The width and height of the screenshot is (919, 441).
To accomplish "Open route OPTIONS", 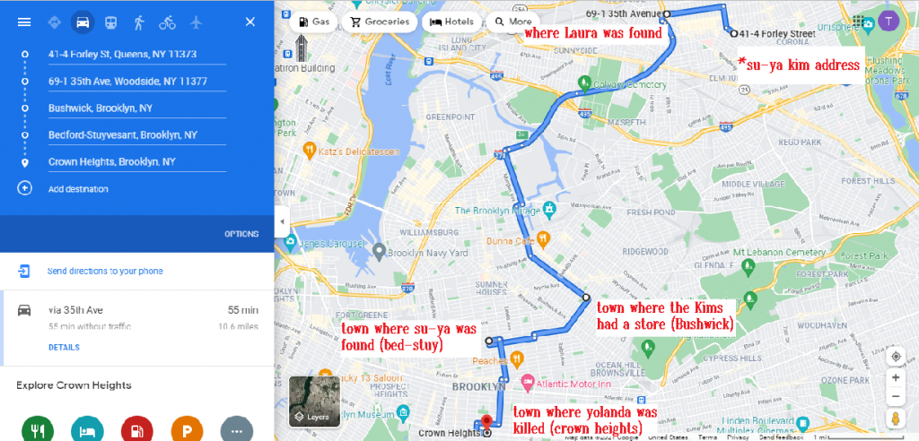I will [241, 234].
